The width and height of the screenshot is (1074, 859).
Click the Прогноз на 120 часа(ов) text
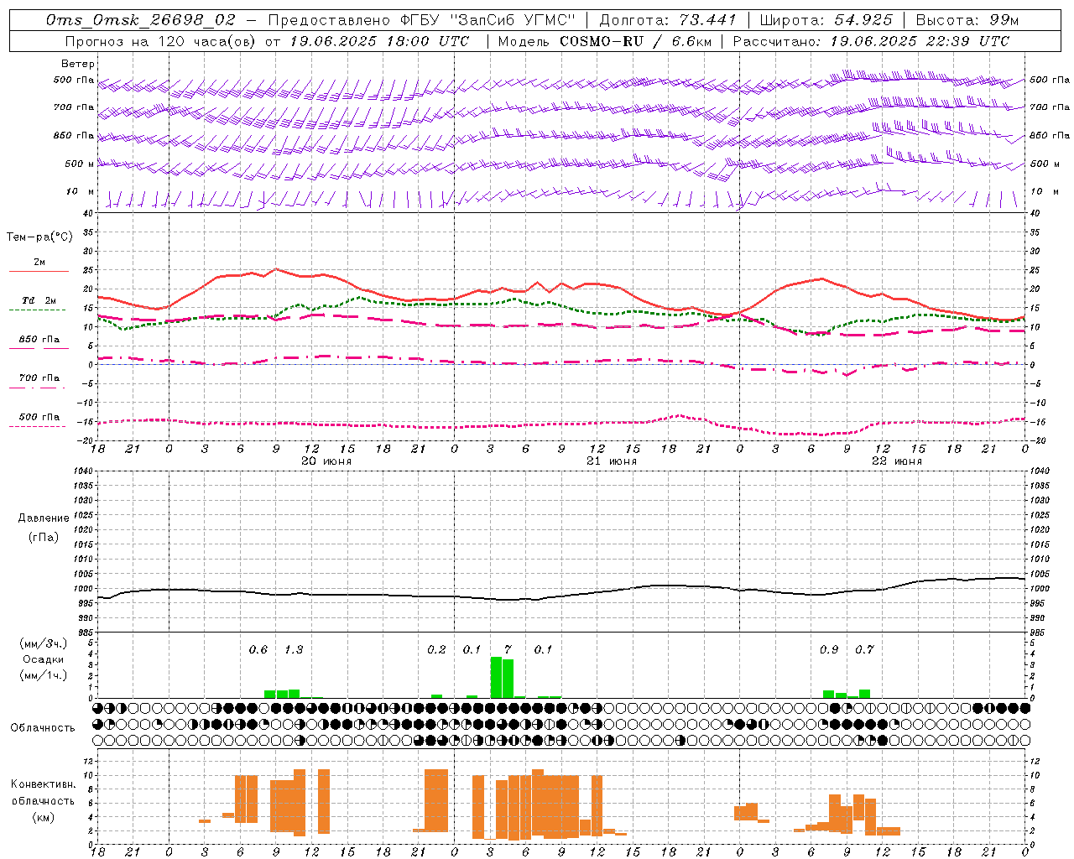click(162, 40)
